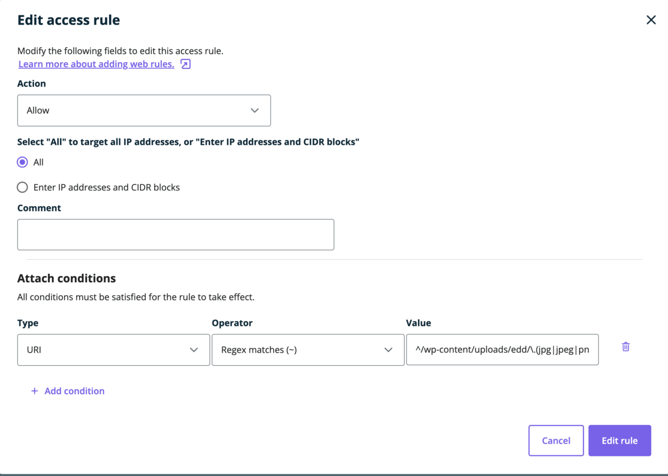Expand the Type dropdown set to URI

point(106,350)
